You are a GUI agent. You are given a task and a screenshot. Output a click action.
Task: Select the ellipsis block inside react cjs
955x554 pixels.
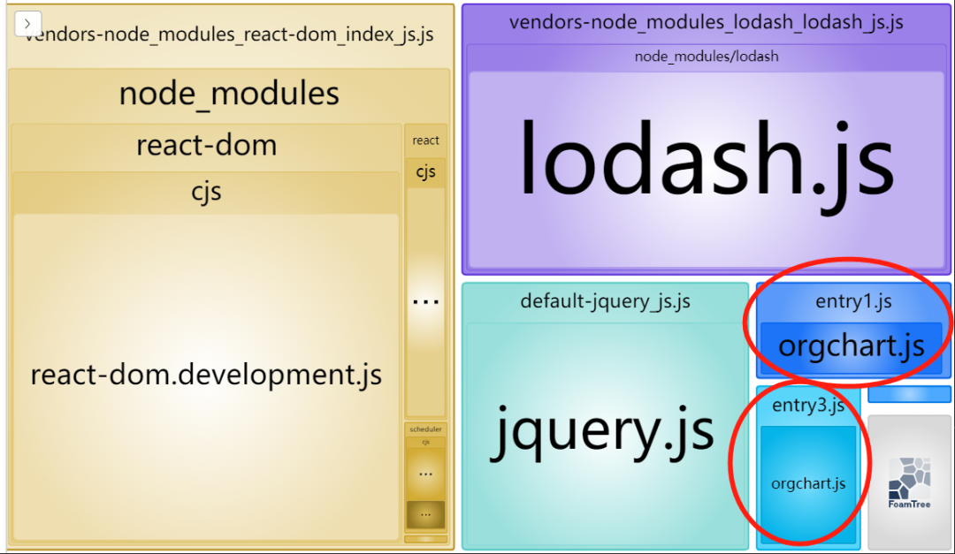(425, 301)
